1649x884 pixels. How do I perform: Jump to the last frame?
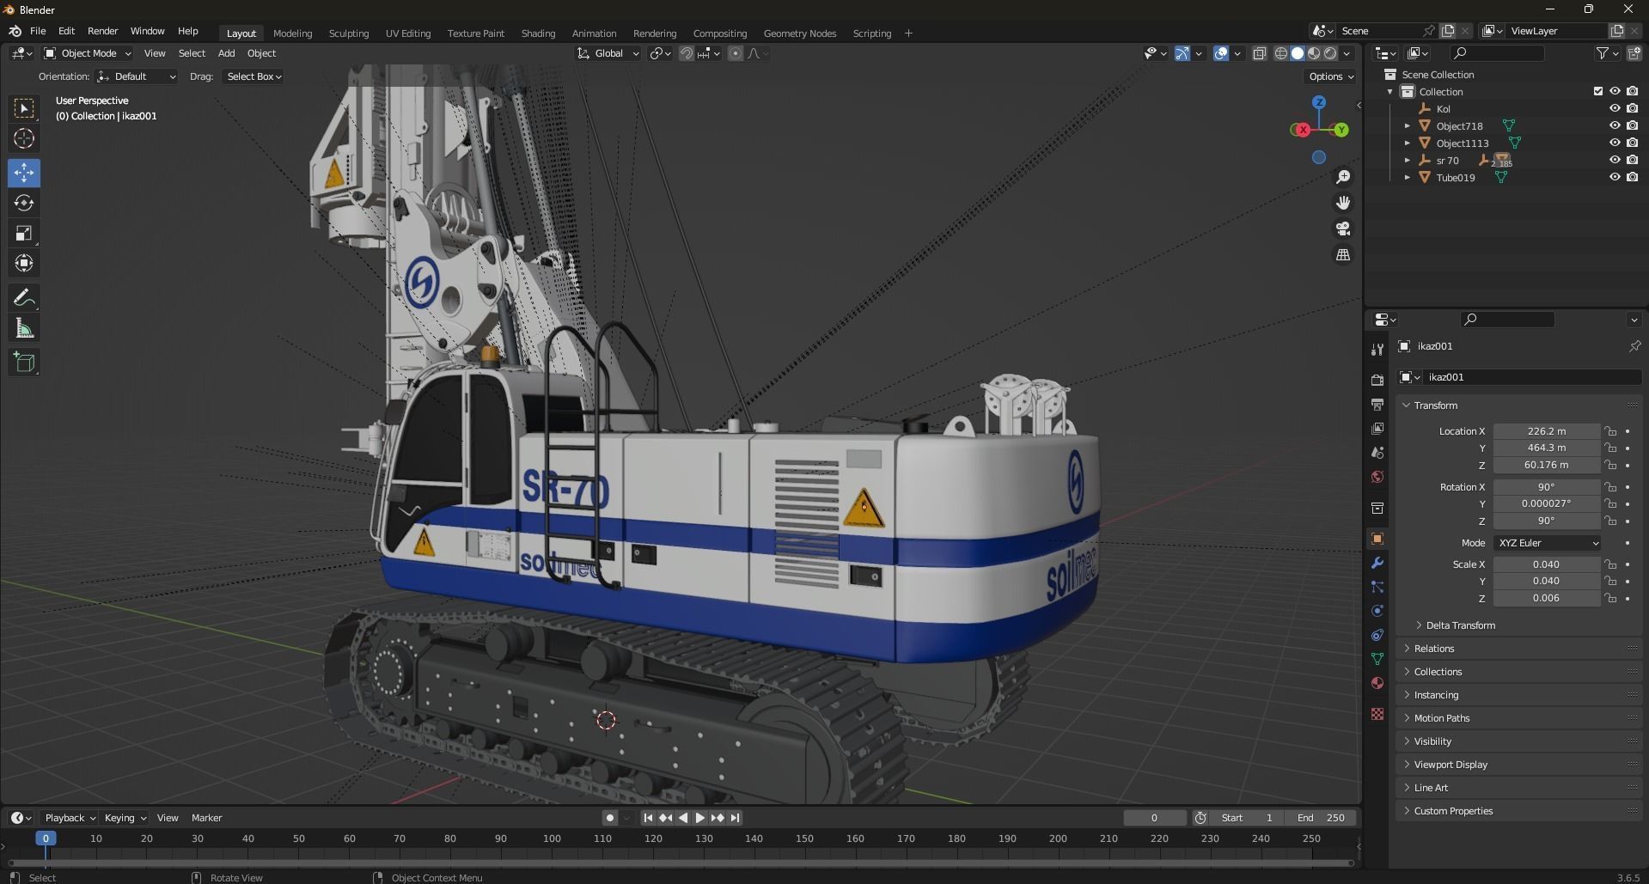[736, 818]
